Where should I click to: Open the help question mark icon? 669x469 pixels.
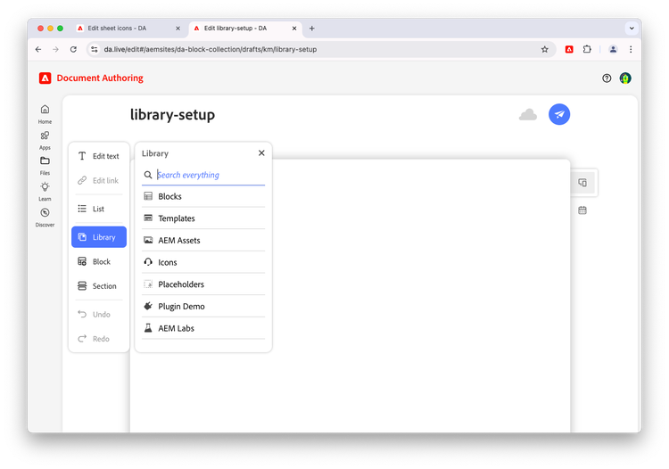[x=607, y=78]
